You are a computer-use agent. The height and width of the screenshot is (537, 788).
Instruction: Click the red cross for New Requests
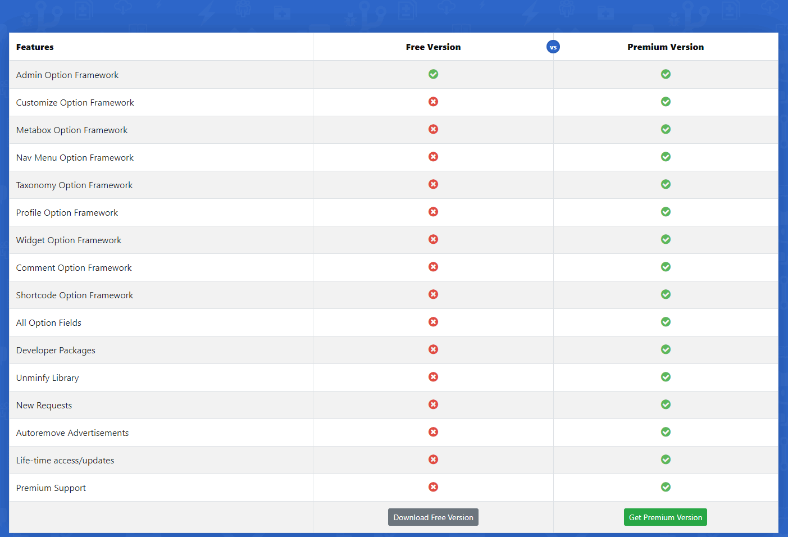pos(434,404)
